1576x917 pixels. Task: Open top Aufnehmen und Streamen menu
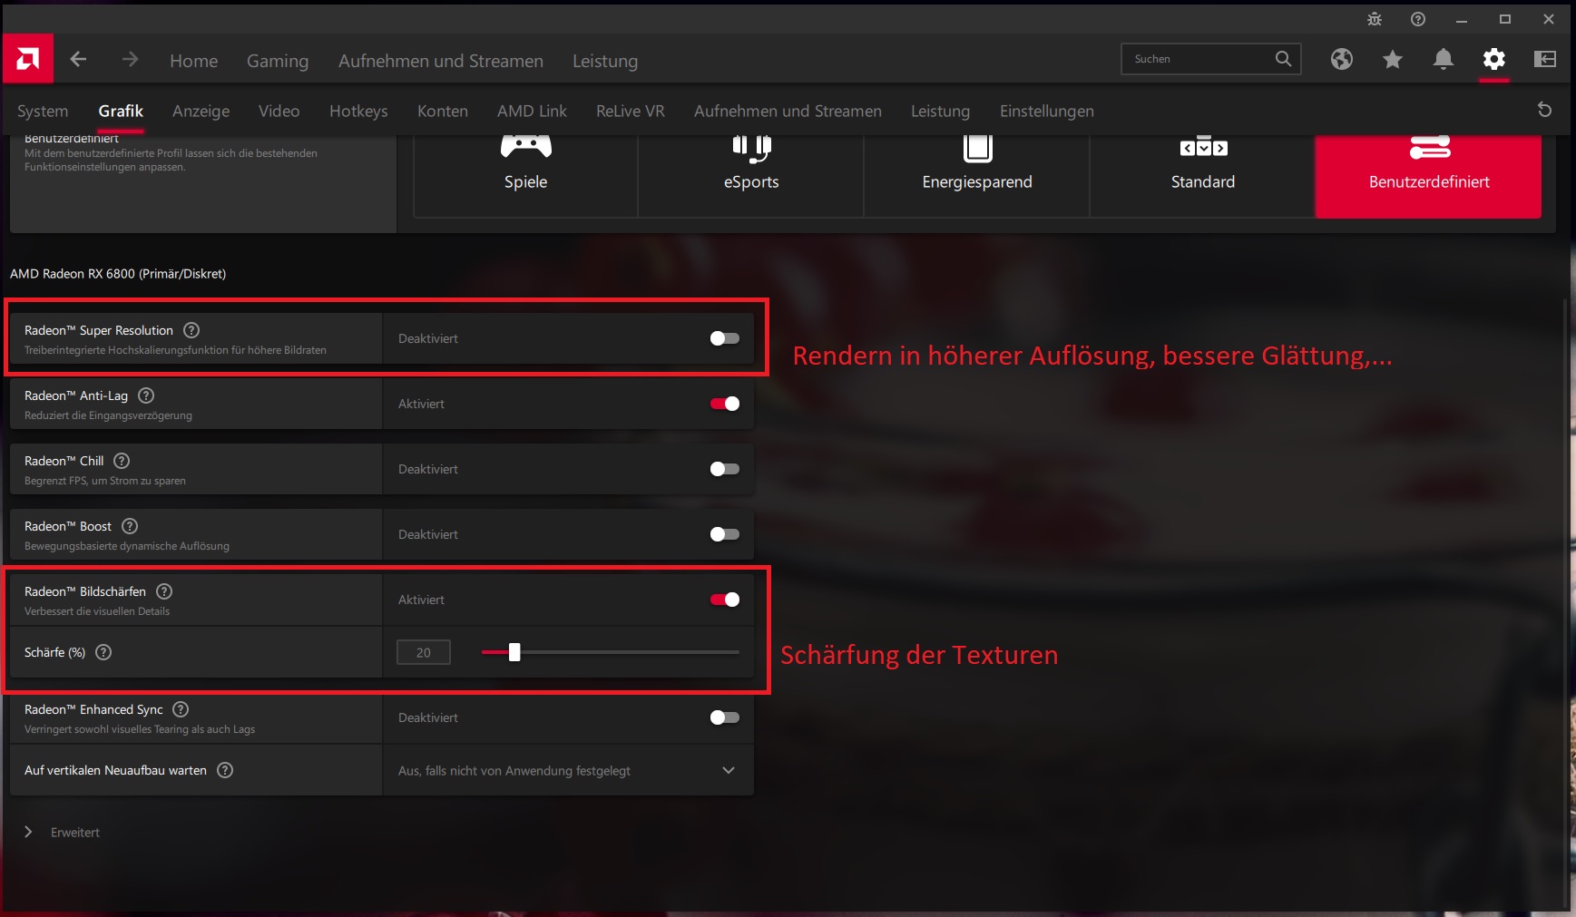point(441,61)
